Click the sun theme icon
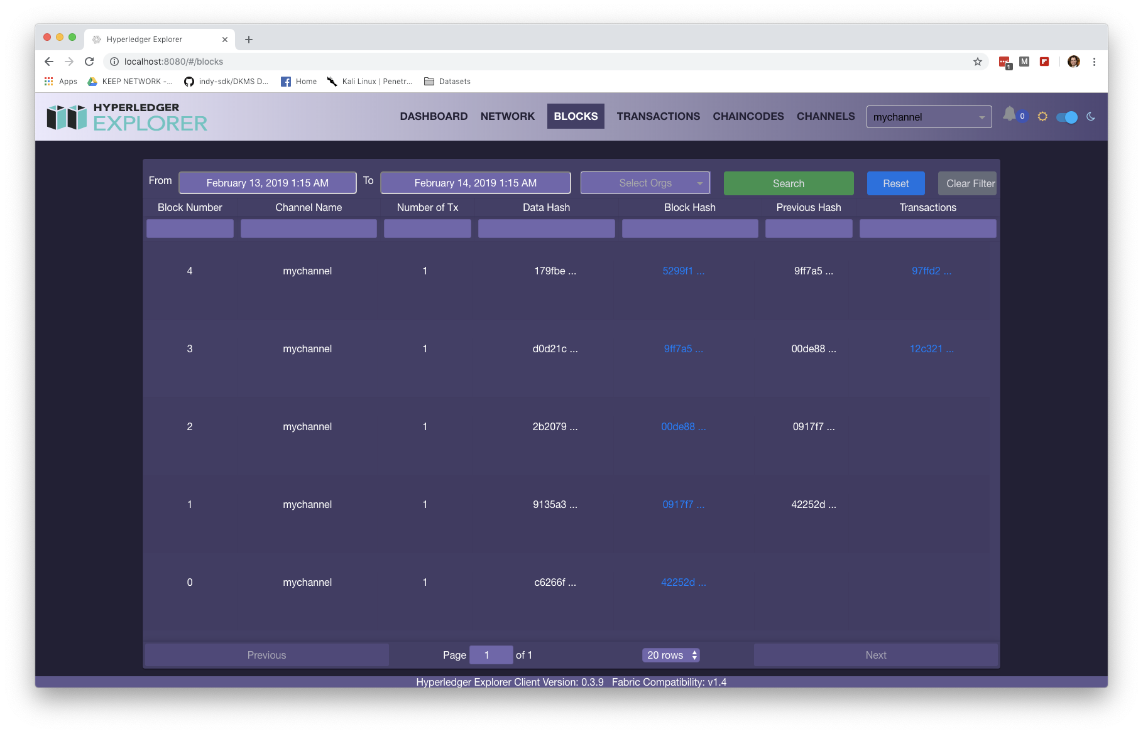The height and width of the screenshot is (734, 1143). (1043, 116)
